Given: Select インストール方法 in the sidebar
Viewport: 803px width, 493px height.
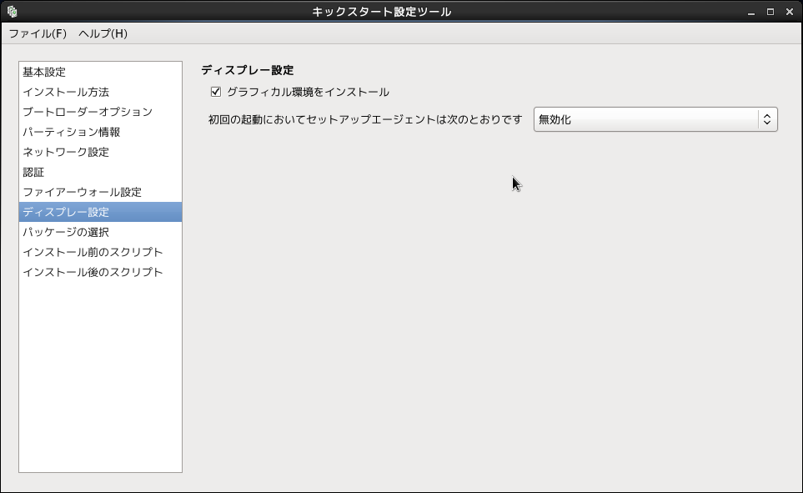Looking at the screenshot, I should click(66, 92).
